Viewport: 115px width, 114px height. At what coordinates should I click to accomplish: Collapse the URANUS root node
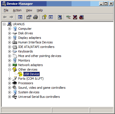point(4,24)
